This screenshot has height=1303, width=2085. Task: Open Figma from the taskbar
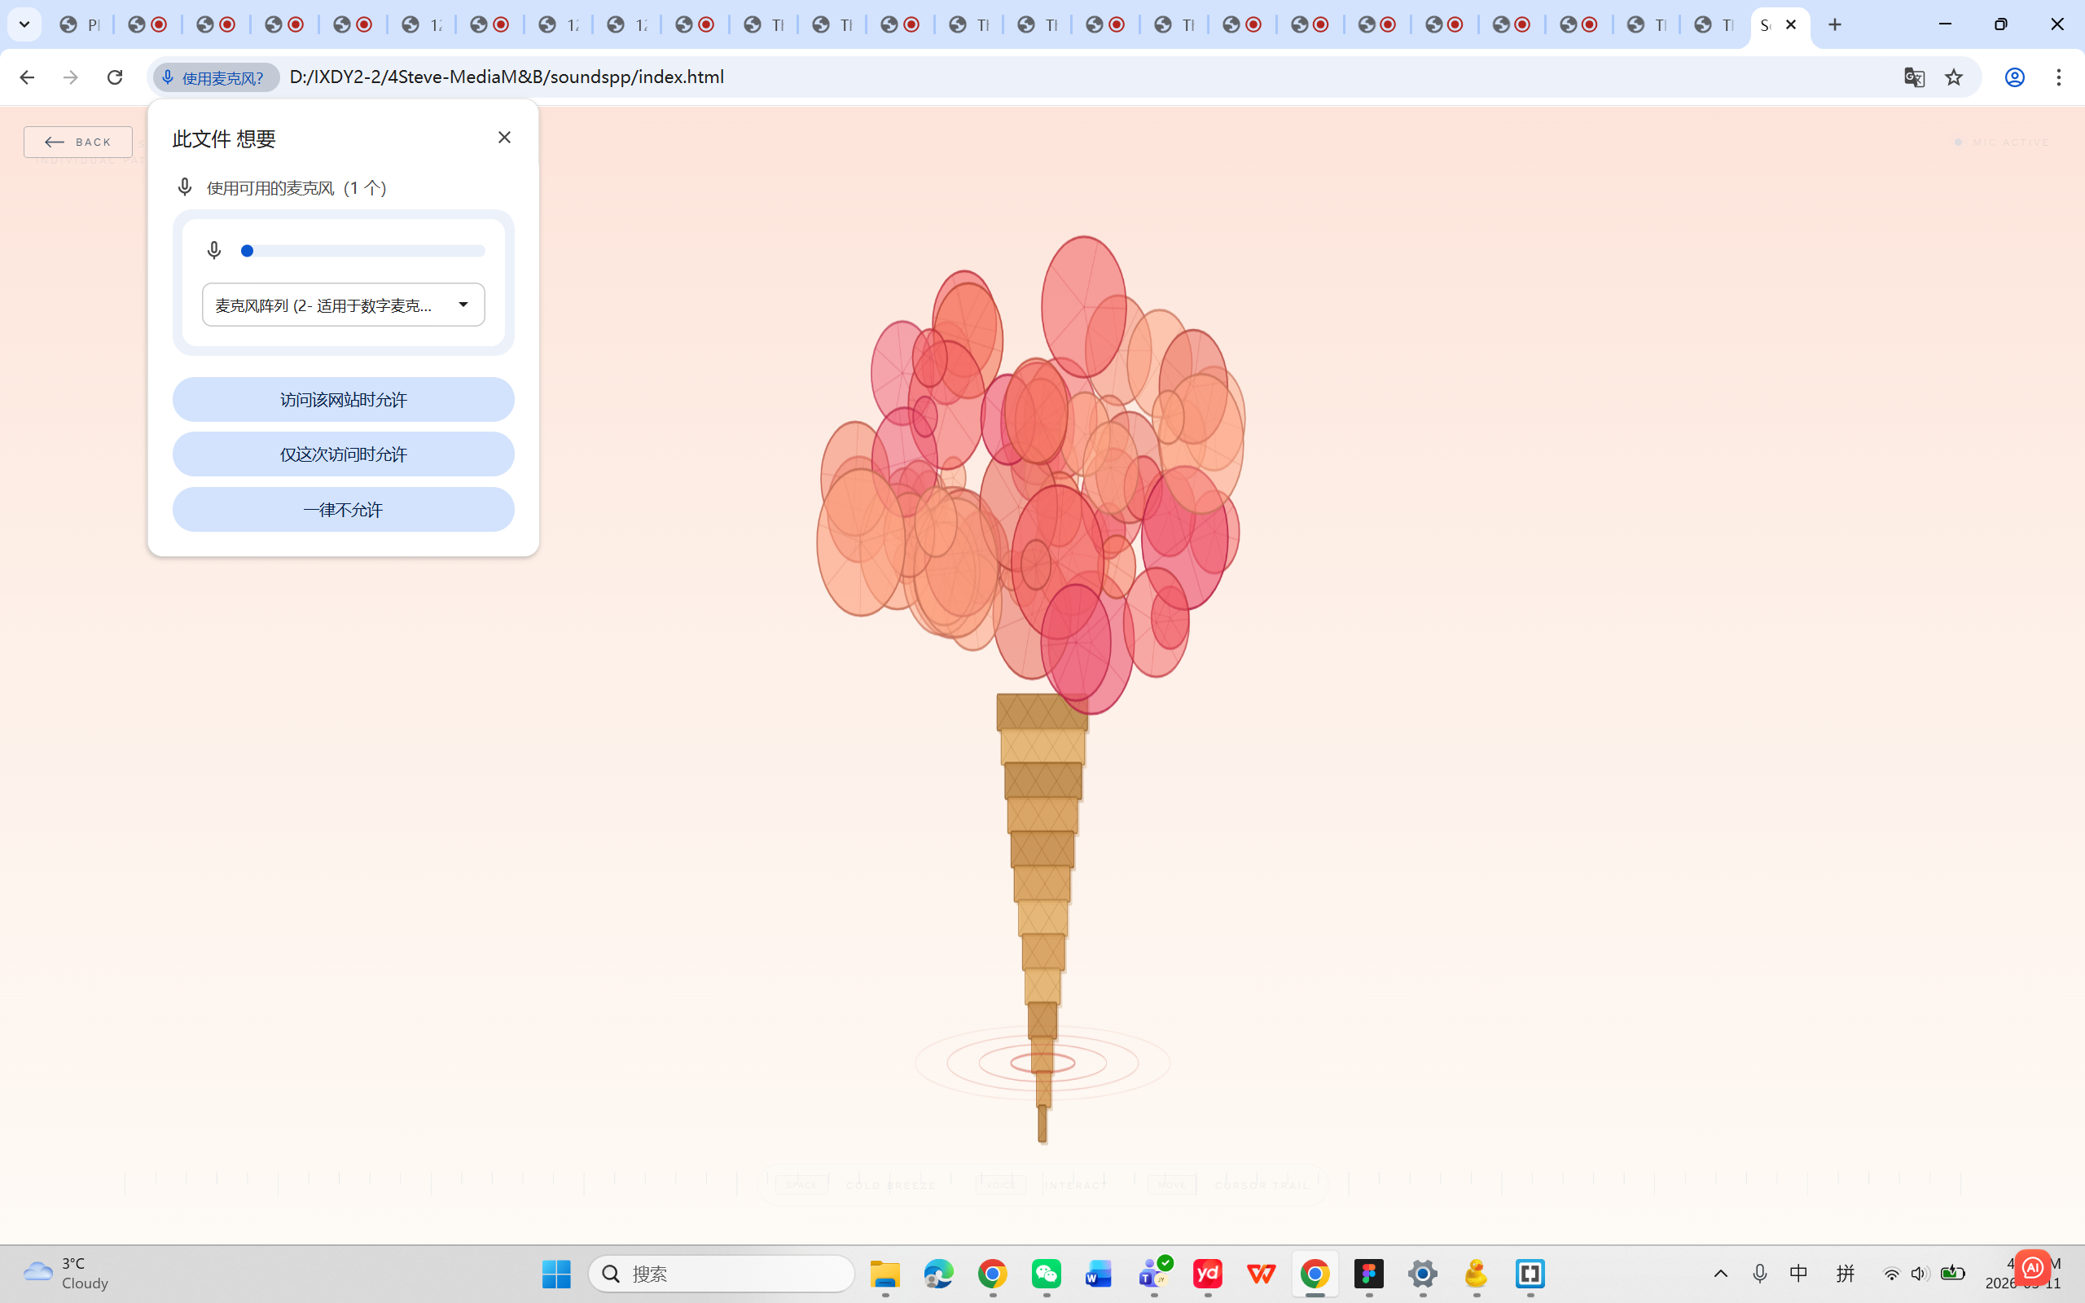pyautogui.click(x=1368, y=1273)
